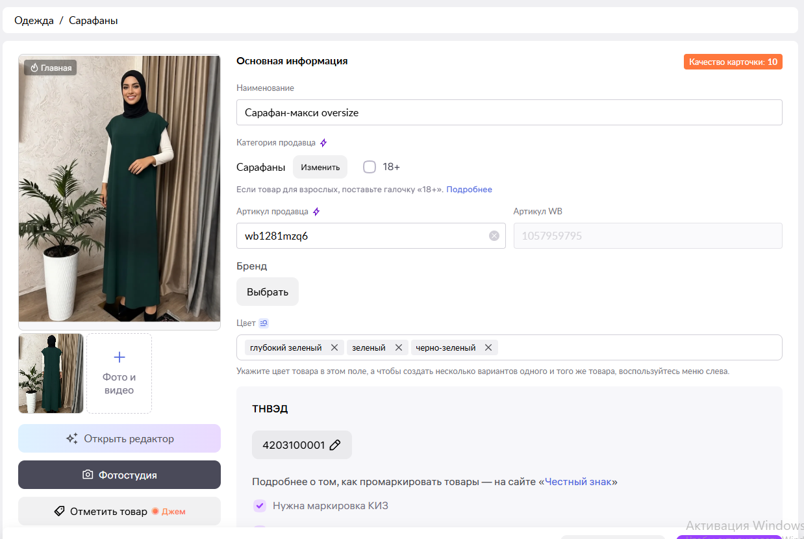Click the «Качество карточки: 10» badge
Viewport: 804px width, 539px height.
click(733, 62)
